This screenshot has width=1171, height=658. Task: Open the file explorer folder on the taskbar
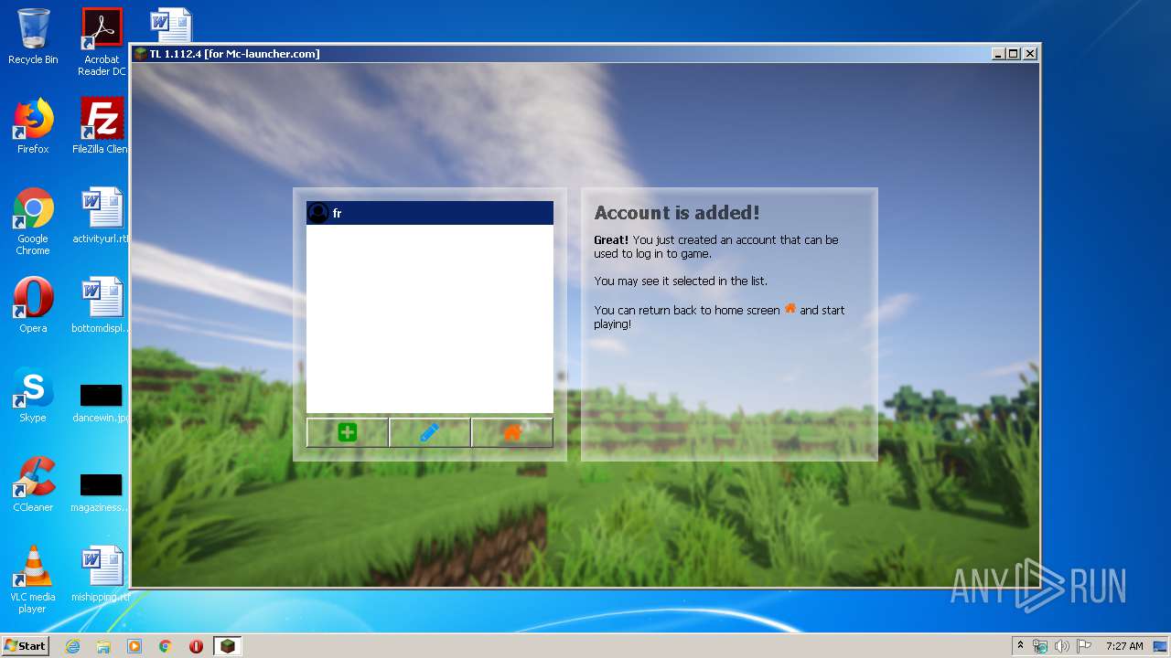(x=103, y=646)
